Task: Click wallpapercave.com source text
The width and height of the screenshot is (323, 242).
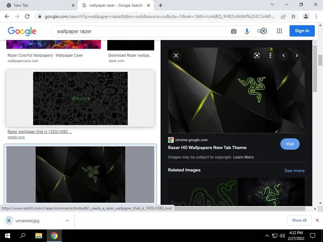Action: [23, 61]
